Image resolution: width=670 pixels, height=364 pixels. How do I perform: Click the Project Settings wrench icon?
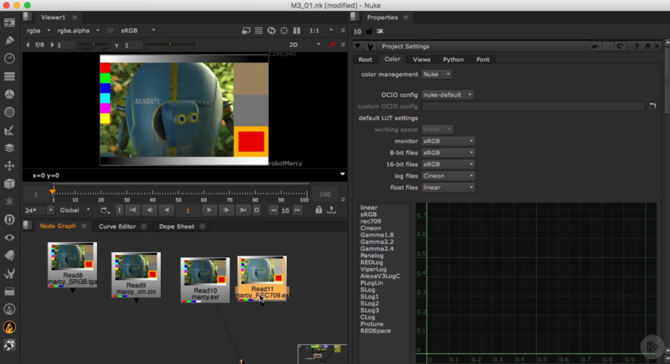[x=370, y=46]
